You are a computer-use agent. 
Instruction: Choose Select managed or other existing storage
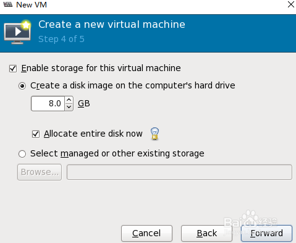pos(22,154)
